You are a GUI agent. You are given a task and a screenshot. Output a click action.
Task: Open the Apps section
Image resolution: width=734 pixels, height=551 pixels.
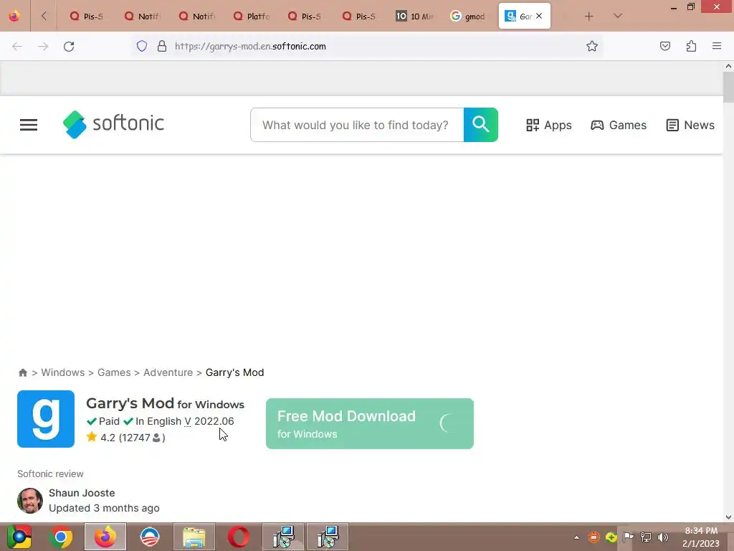[548, 125]
